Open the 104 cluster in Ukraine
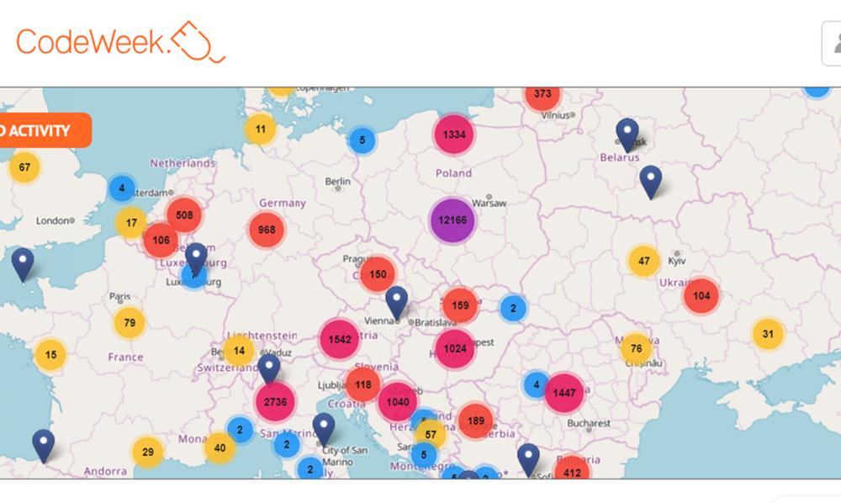This screenshot has height=503, width=841. [x=701, y=295]
